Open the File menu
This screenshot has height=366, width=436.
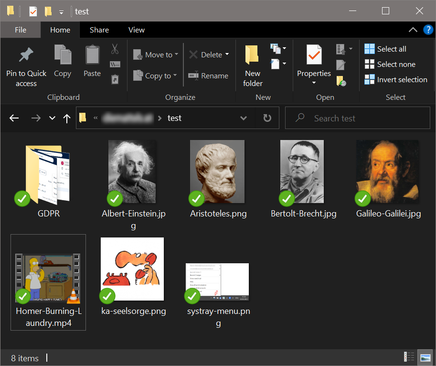tap(21, 30)
